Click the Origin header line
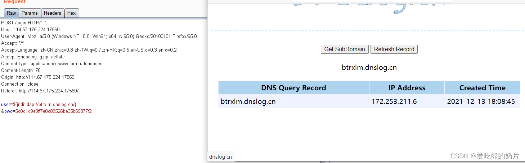This screenshot has width=525, height=163. click(x=38, y=77)
